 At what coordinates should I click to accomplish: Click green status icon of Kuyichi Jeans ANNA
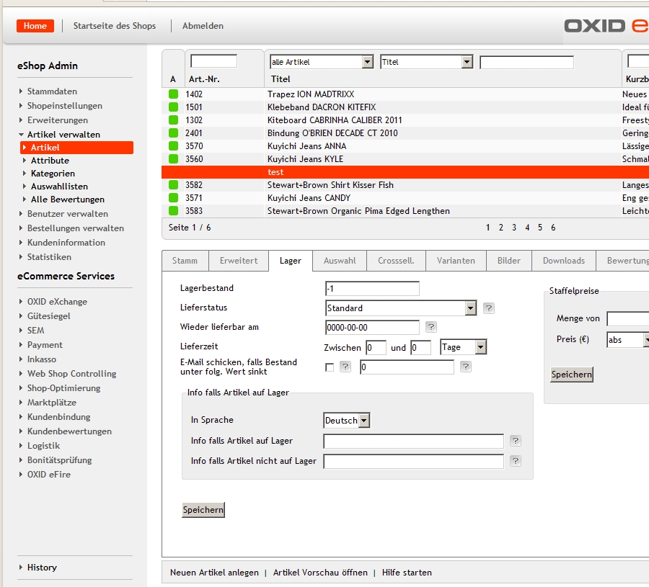[173, 146]
